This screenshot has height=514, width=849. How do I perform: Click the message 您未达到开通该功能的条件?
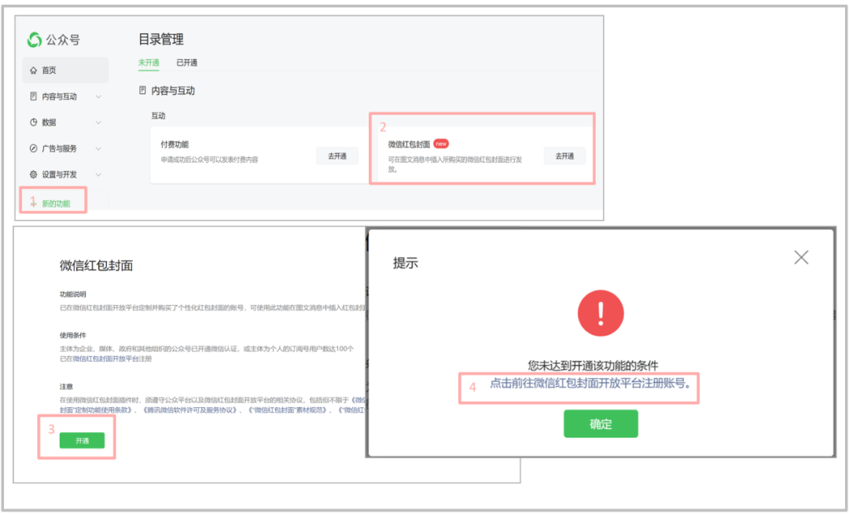click(593, 365)
